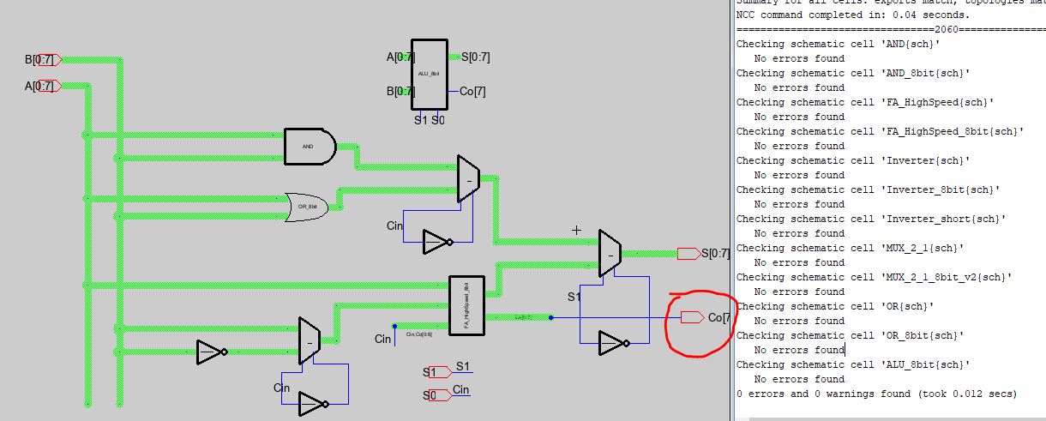This screenshot has width=1046, height=421.
Task: Click the inverter under the AND/OR multiplexer
Action: pyautogui.click(x=436, y=243)
